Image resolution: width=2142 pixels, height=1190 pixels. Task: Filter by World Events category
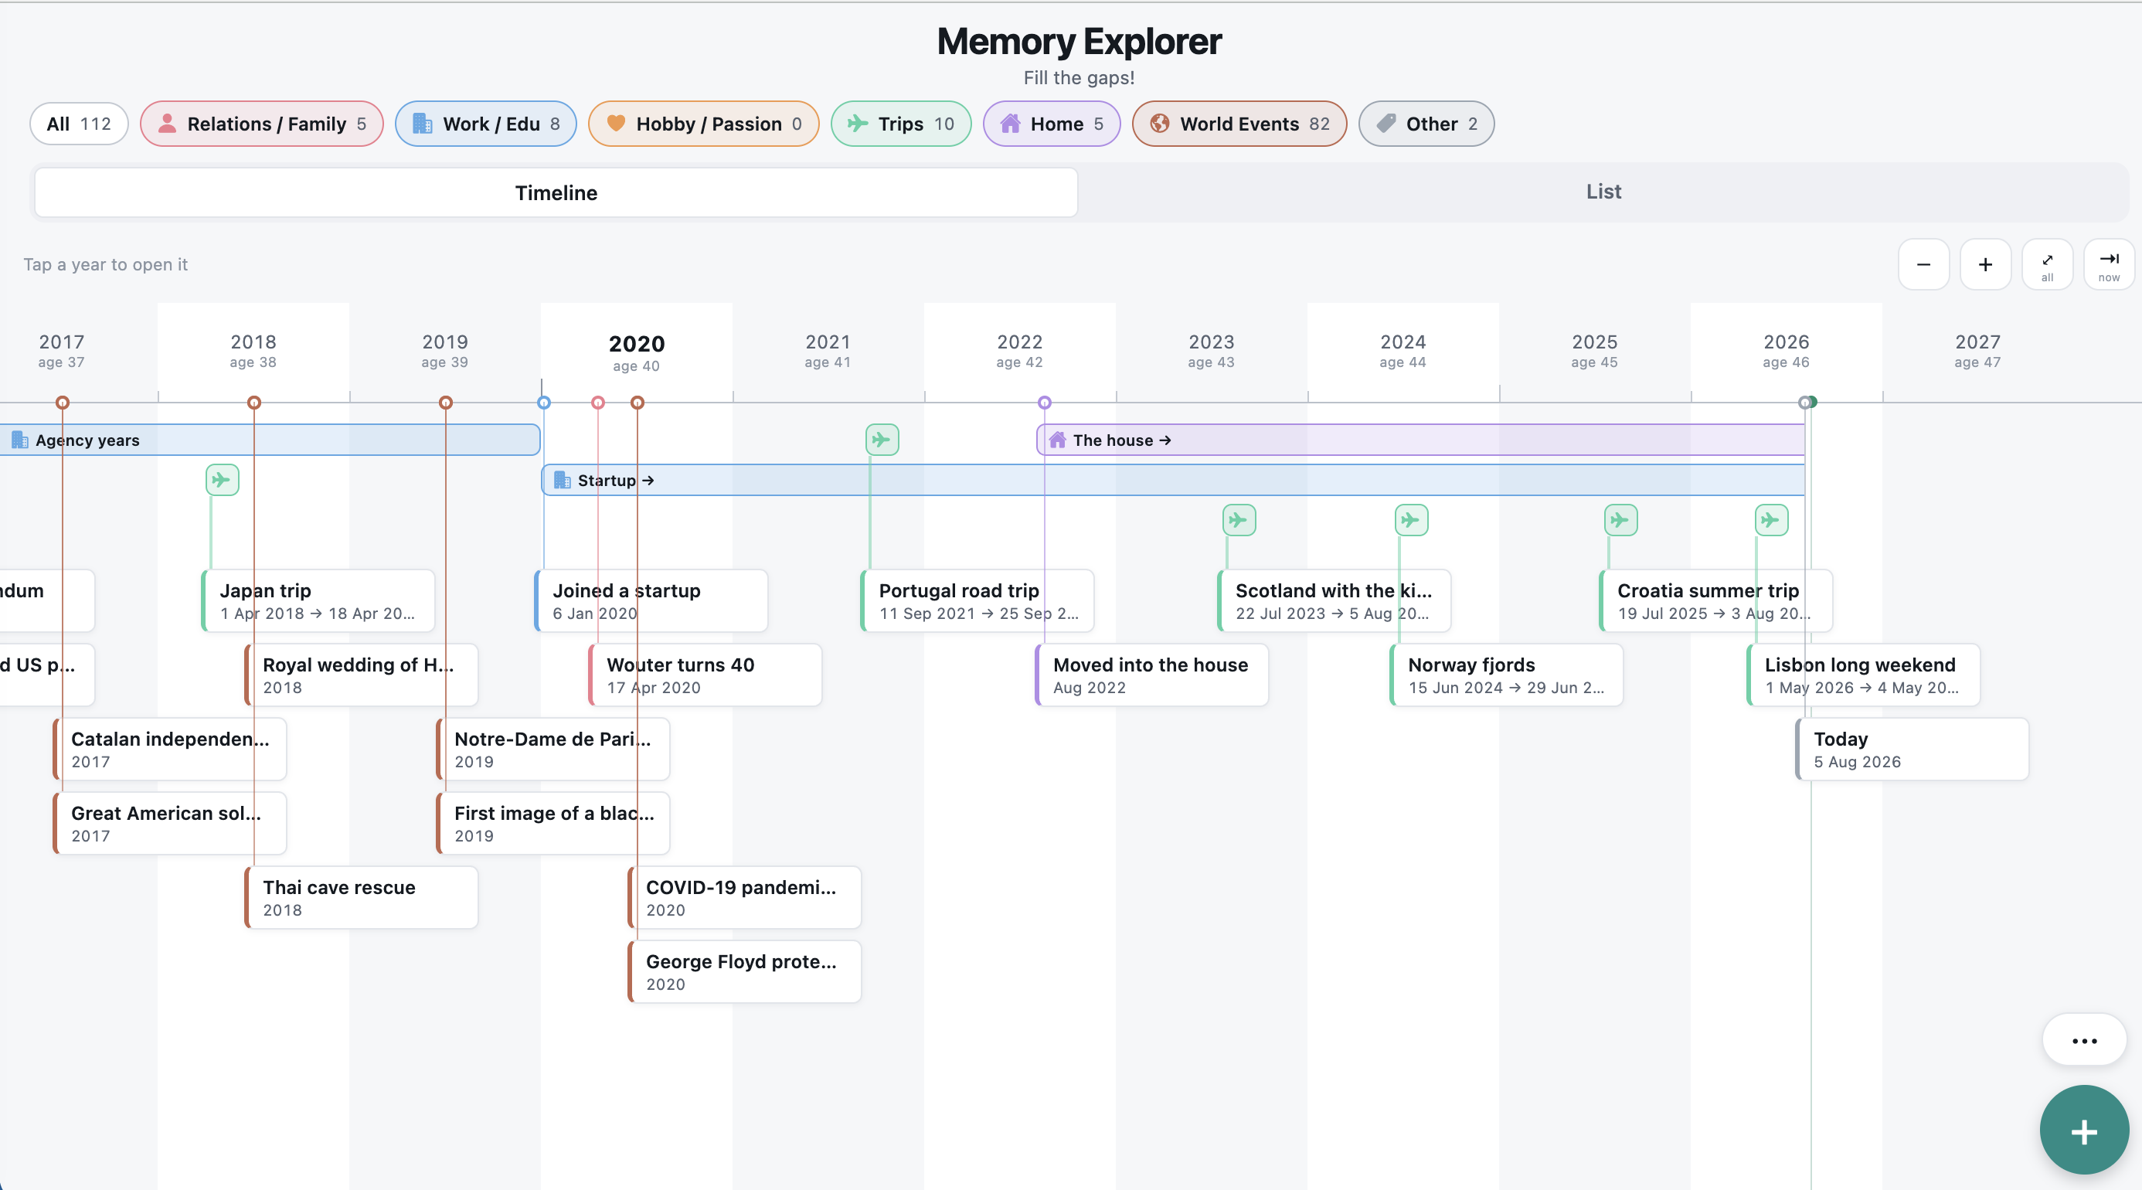point(1239,124)
